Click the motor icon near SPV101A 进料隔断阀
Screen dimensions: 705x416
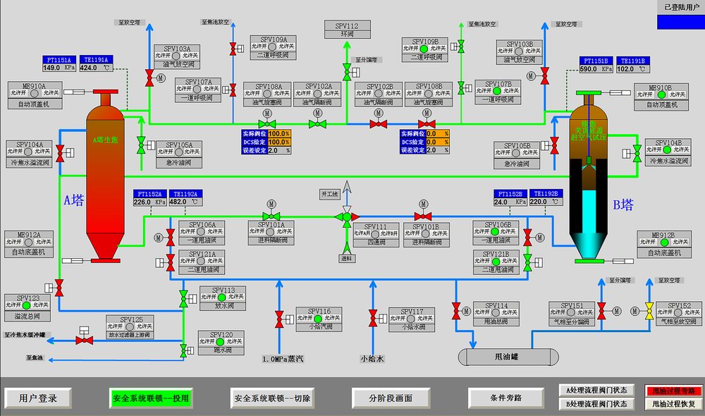click(x=270, y=204)
